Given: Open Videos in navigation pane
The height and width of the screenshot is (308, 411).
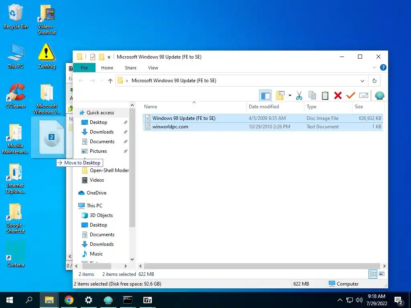Looking at the screenshot, I should [x=97, y=180].
